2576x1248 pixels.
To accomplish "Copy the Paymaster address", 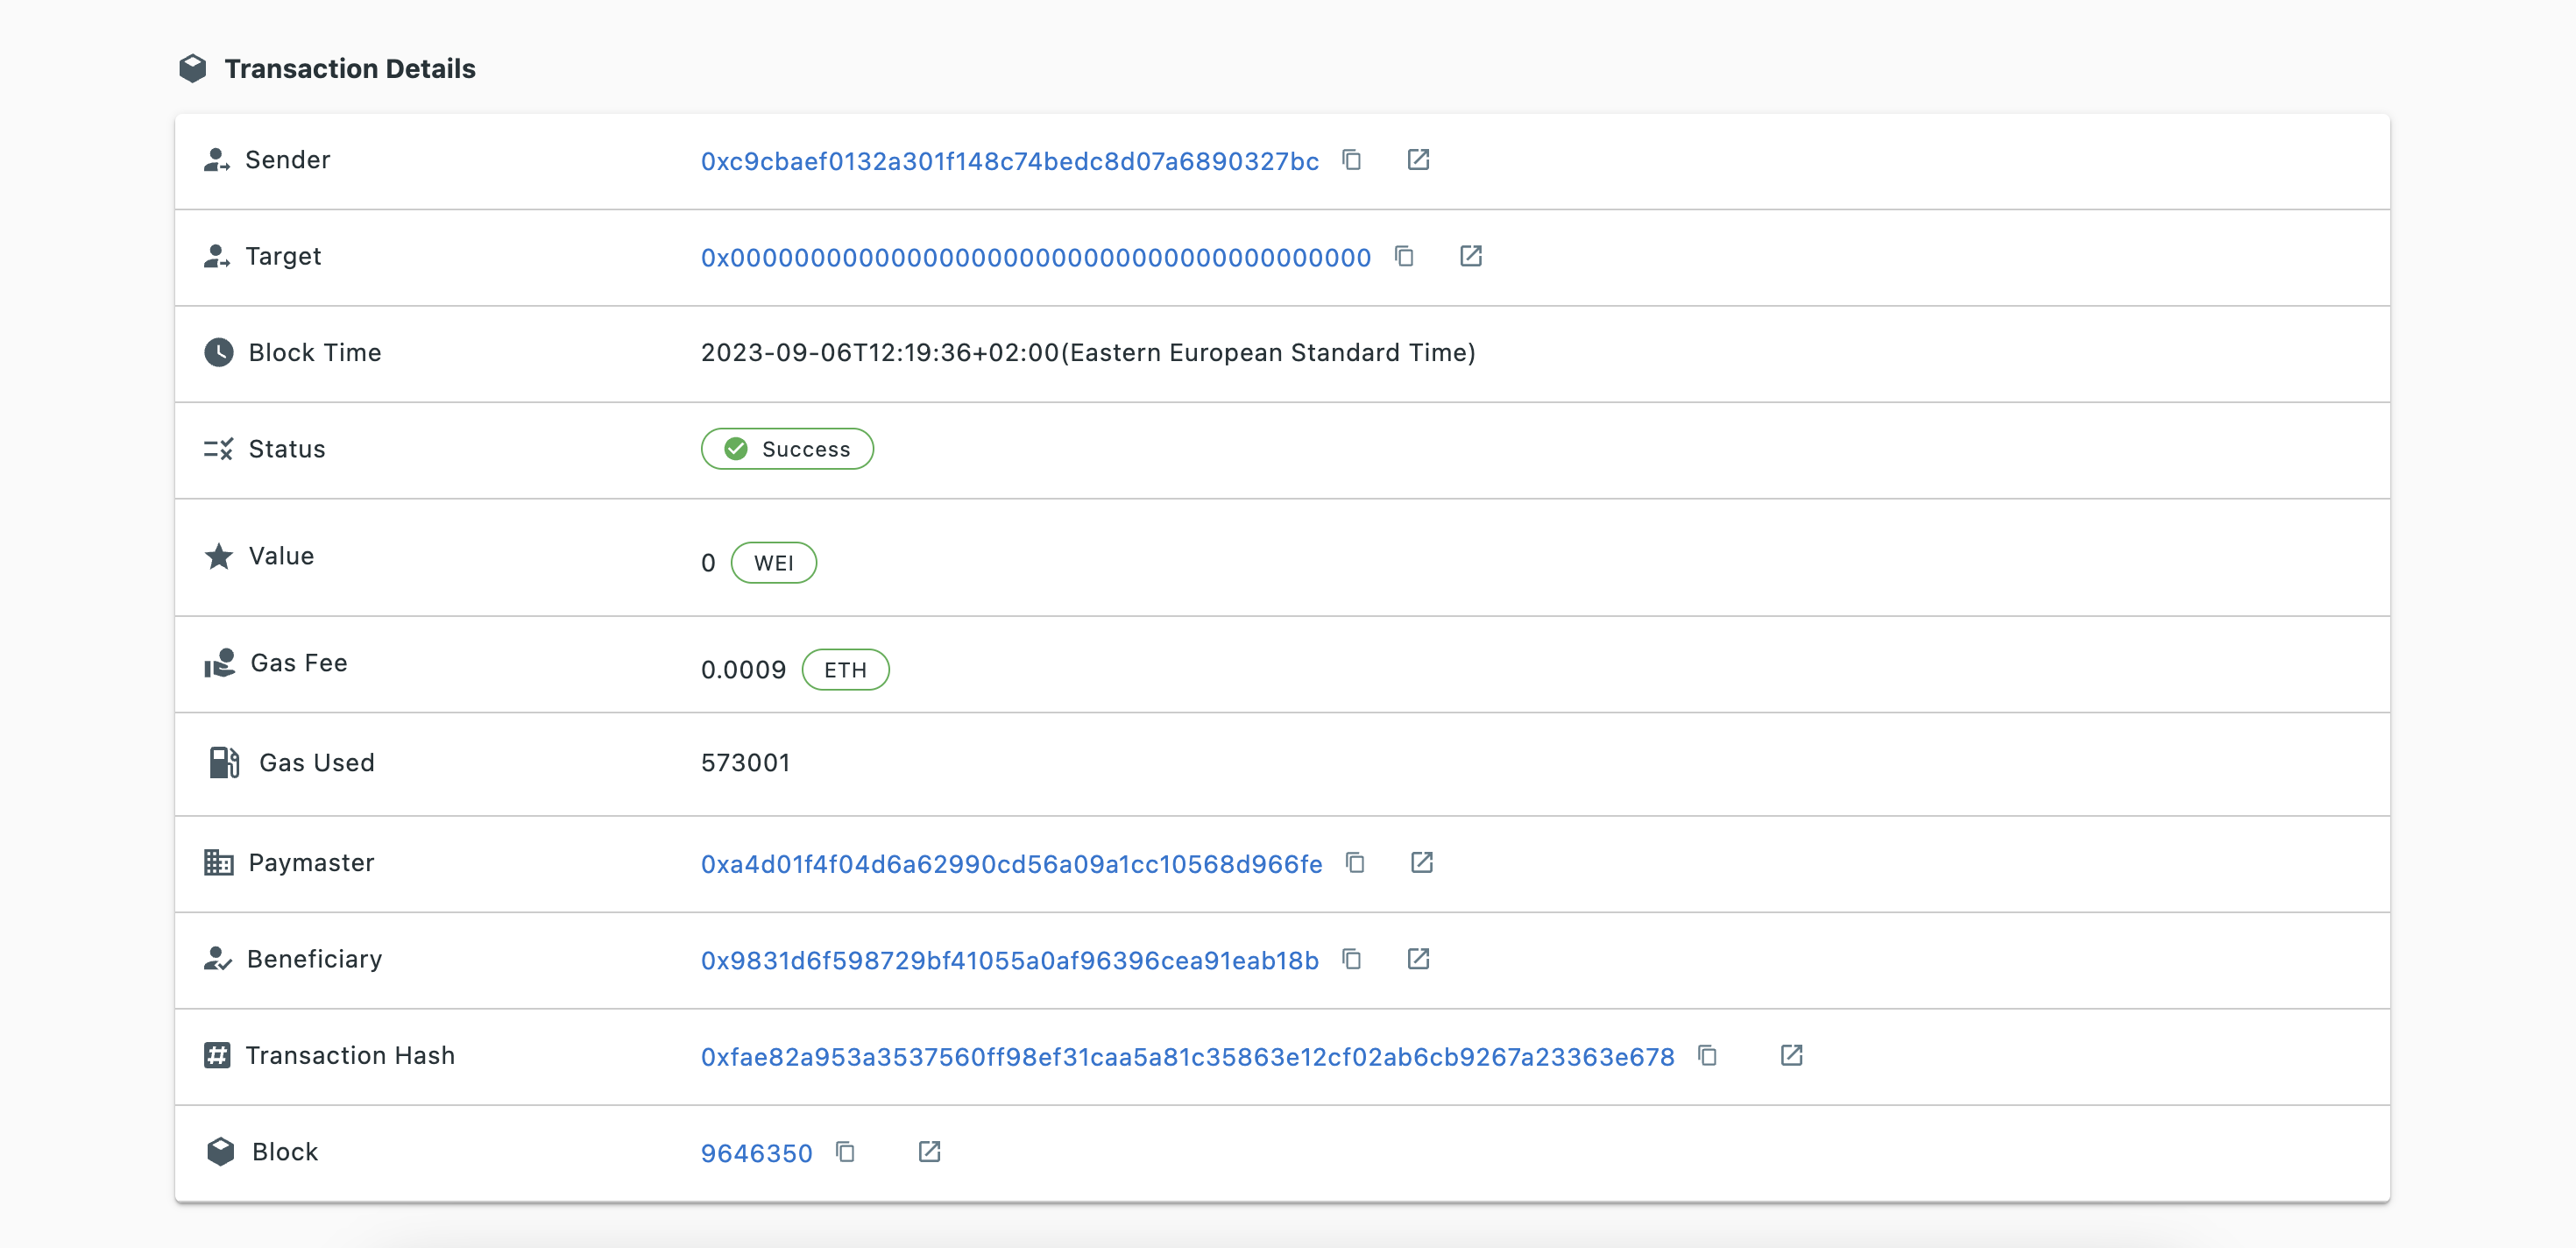I will [1355, 862].
